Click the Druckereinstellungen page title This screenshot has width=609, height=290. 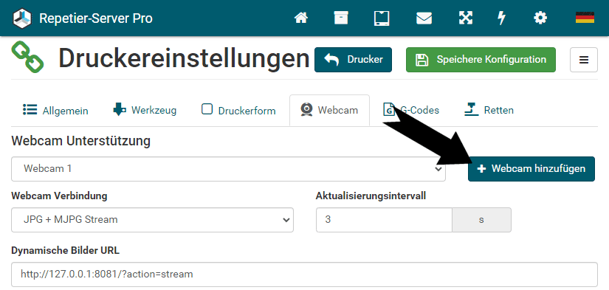pos(184,58)
